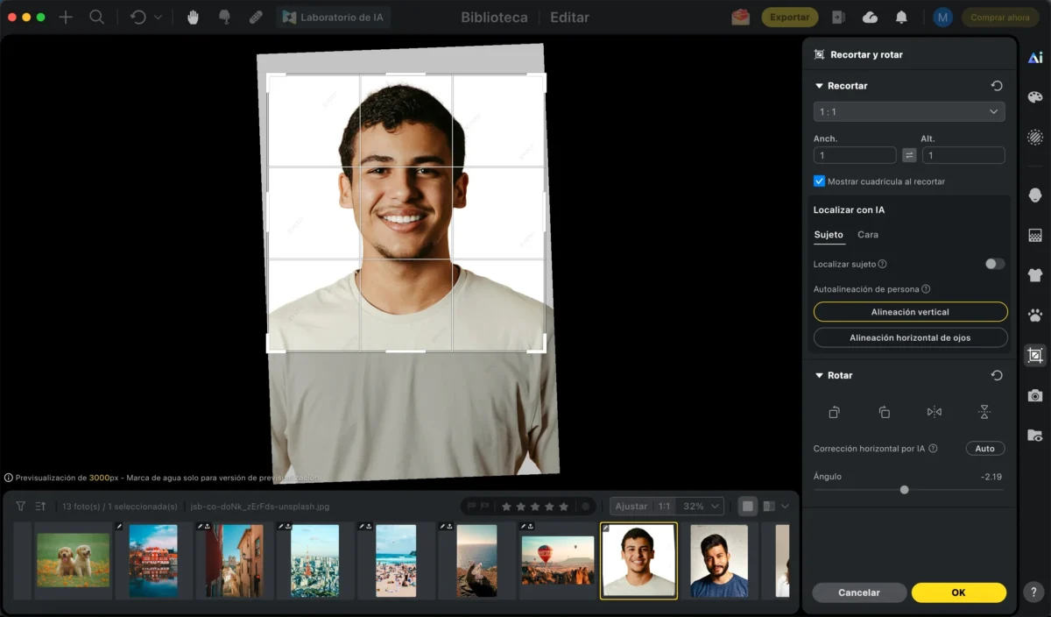Open the 32% zoom level dropdown

[702, 507]
